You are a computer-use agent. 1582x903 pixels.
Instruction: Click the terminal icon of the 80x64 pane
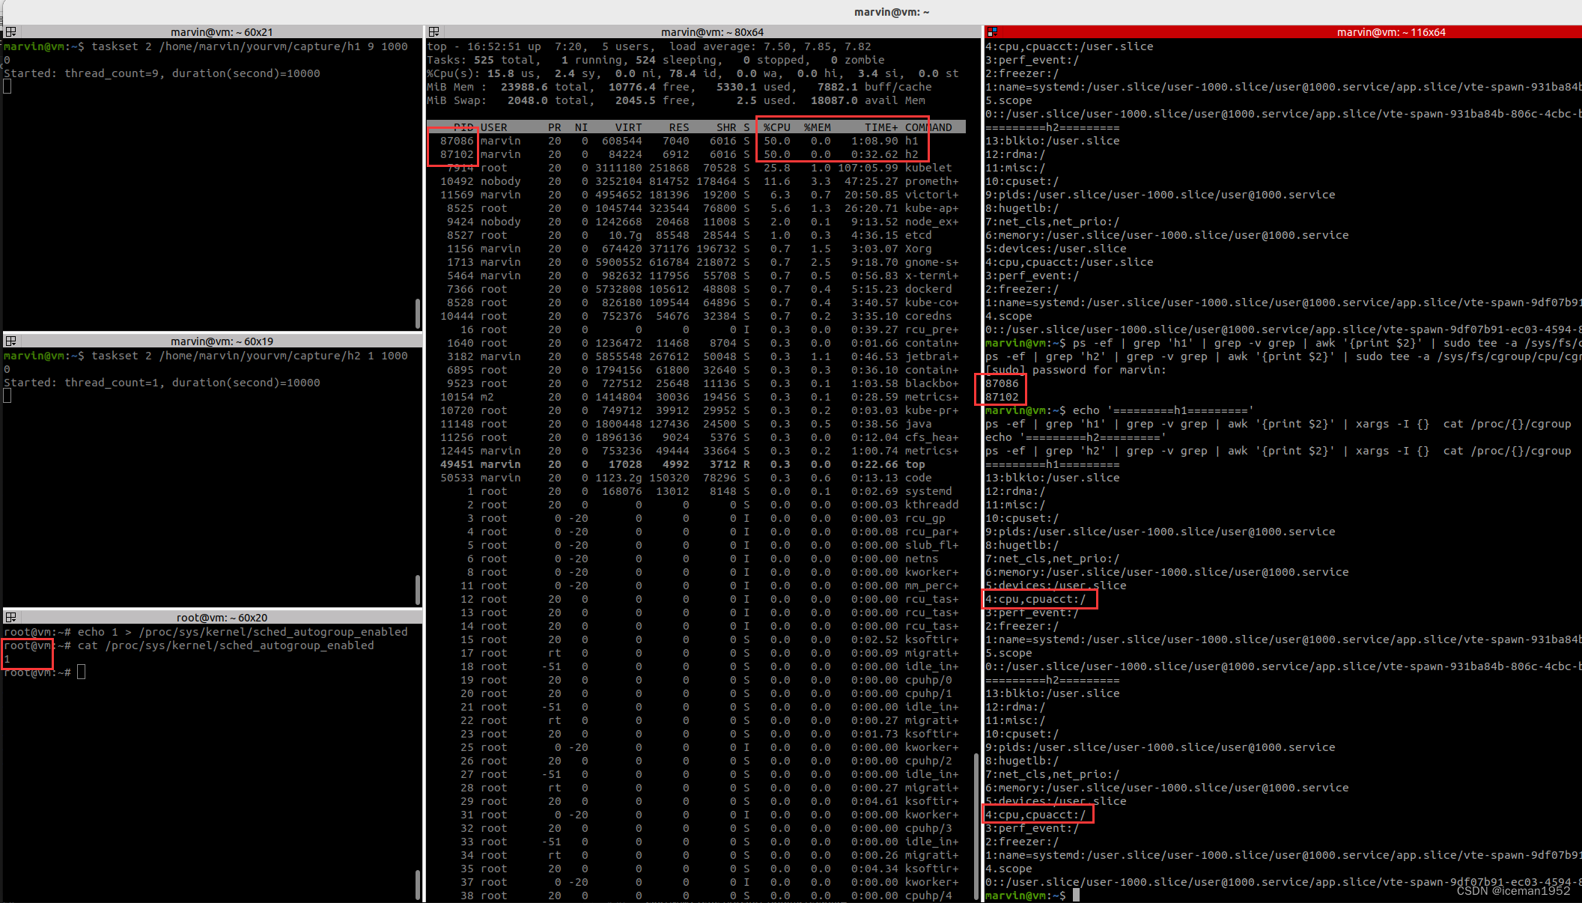click(434, 32)
